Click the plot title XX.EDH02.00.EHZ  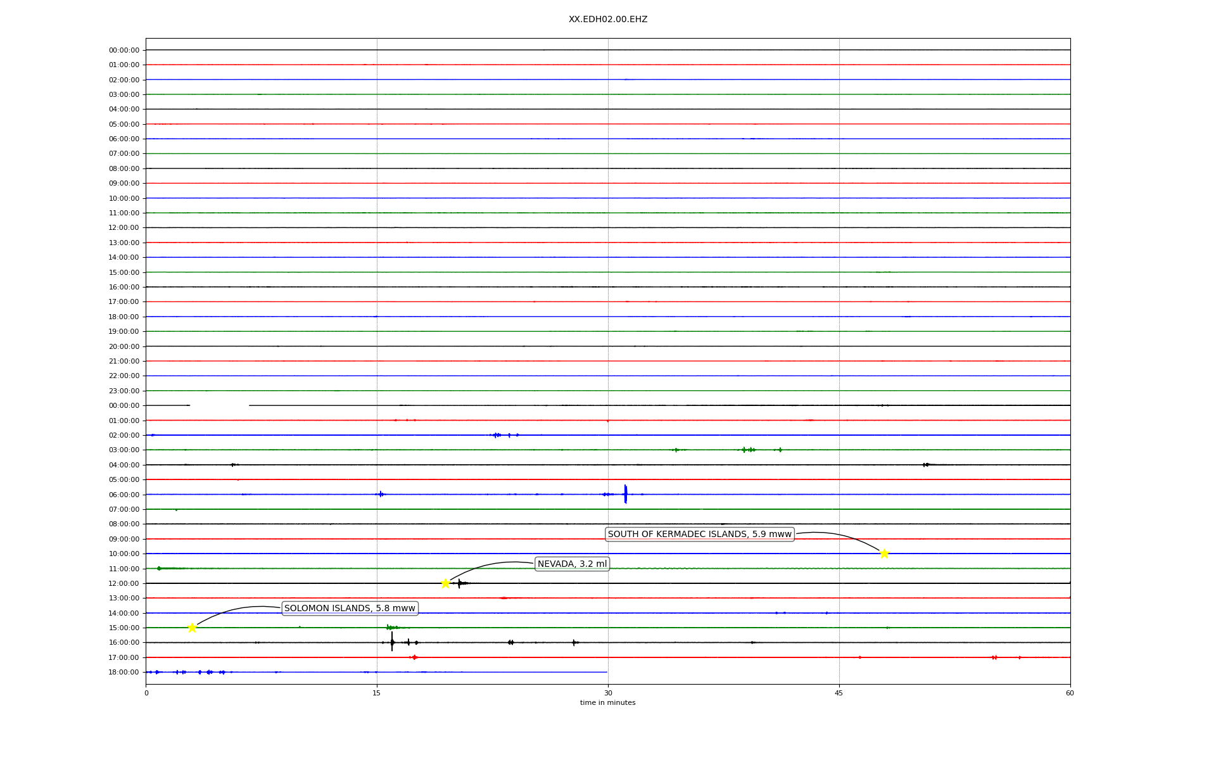607,20
